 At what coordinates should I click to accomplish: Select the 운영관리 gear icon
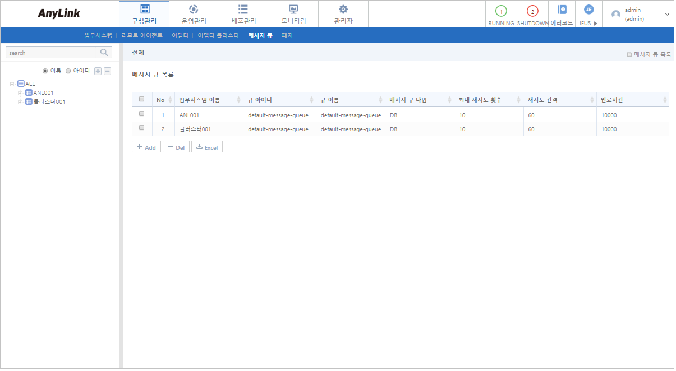click(194, 10)
